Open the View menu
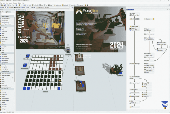Screen dimensions: 170x114 [x=7, y=3]
